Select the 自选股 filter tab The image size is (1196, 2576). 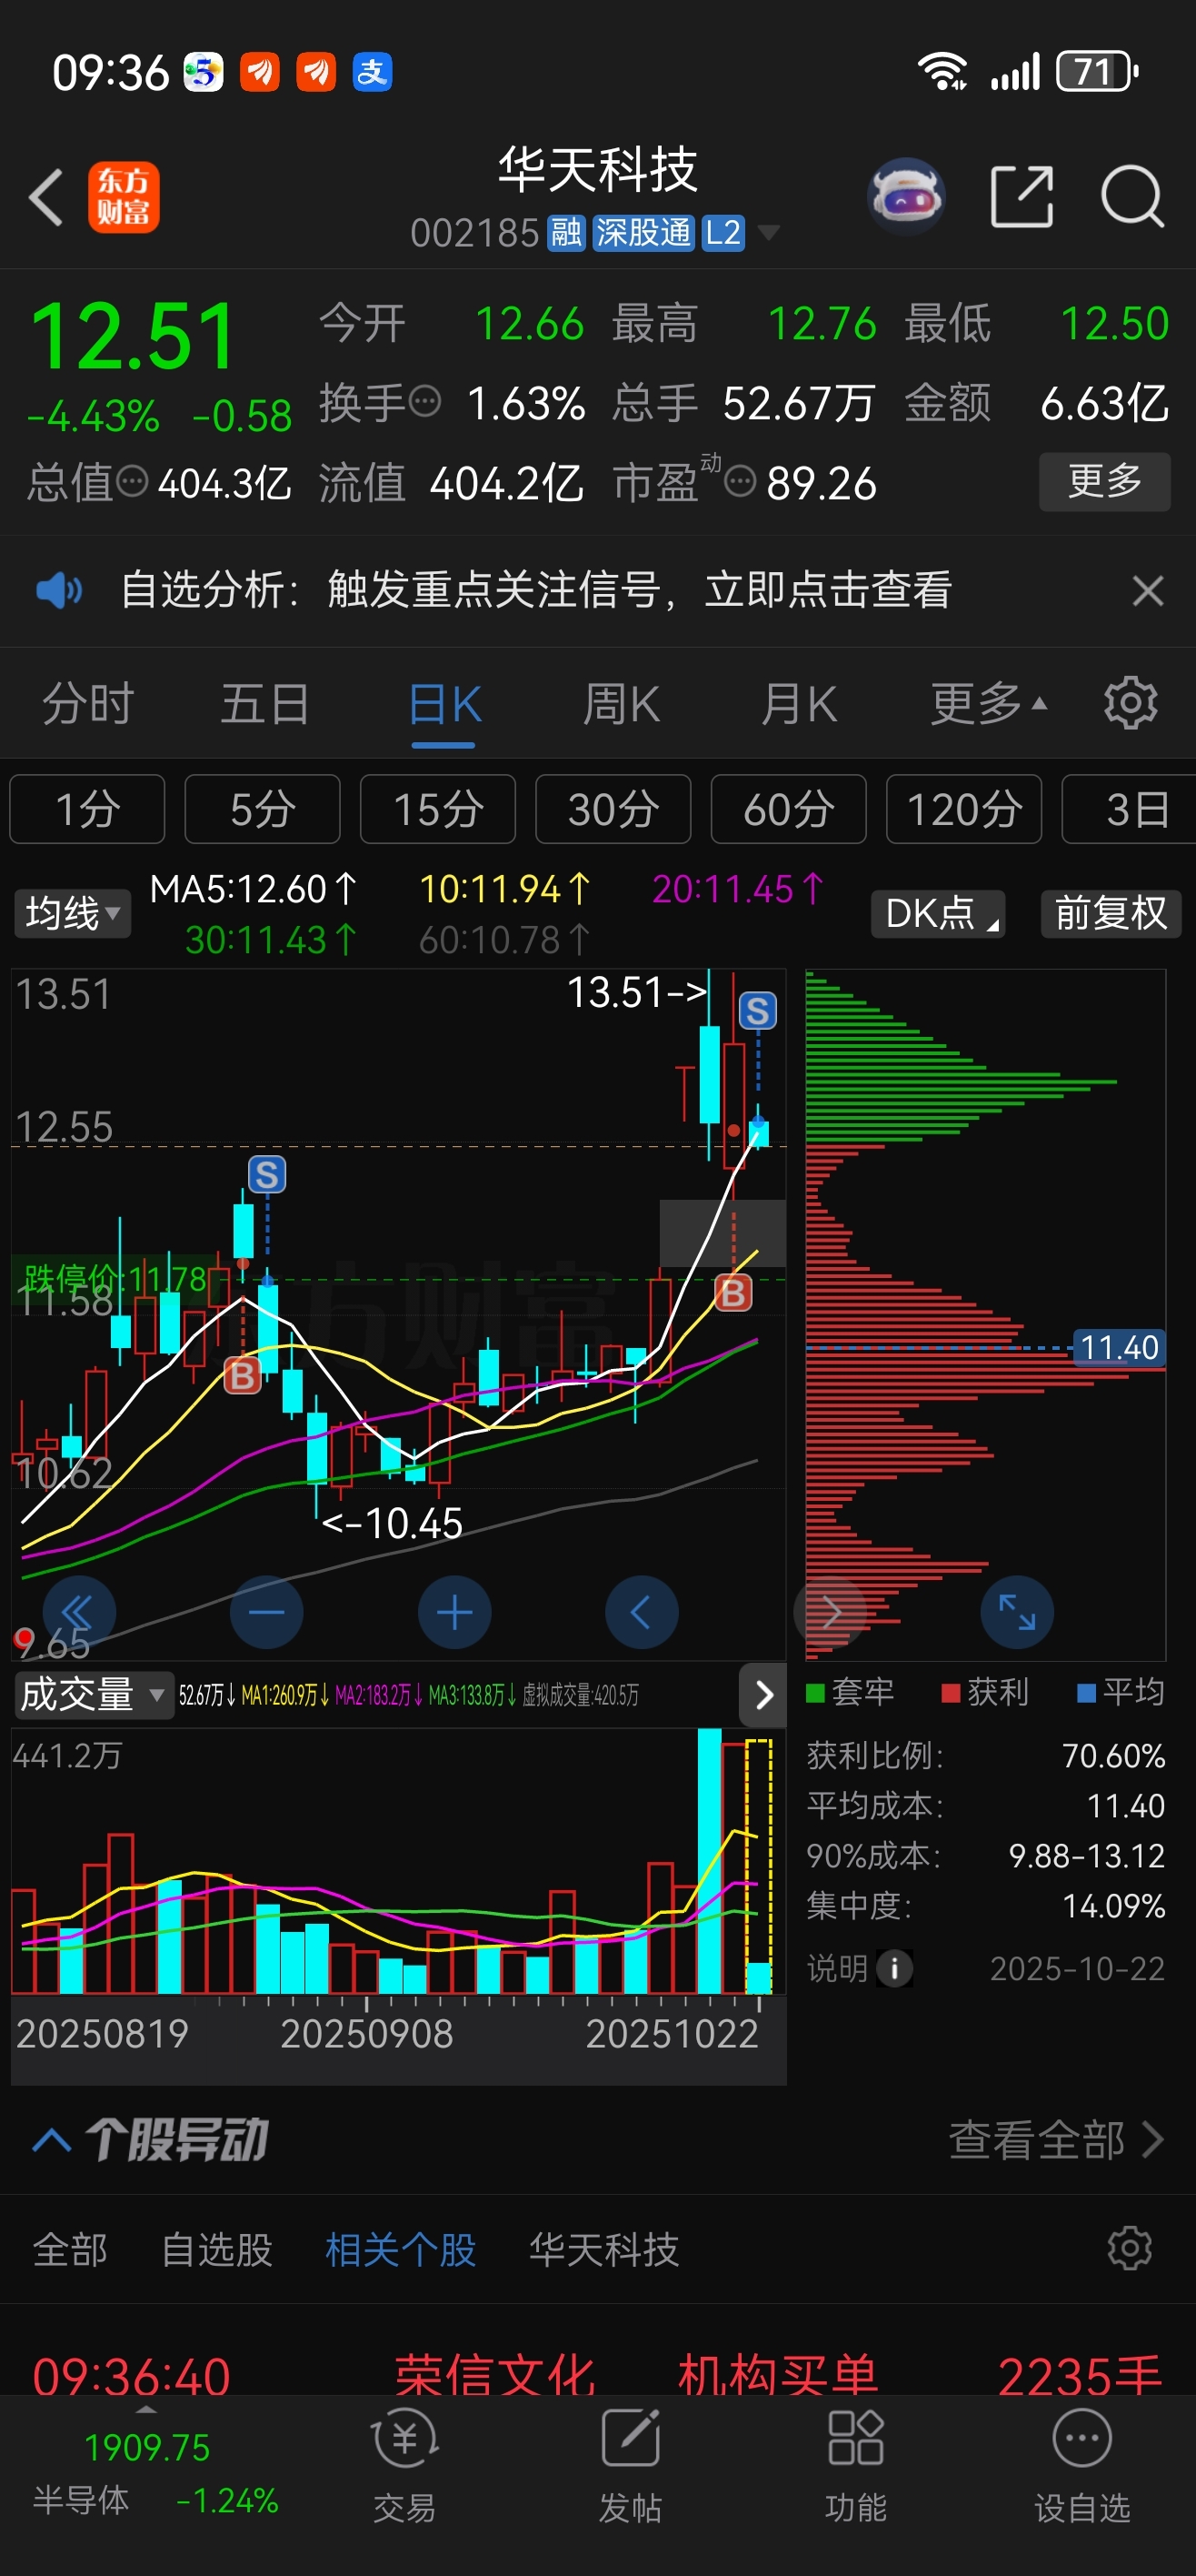217,2250
